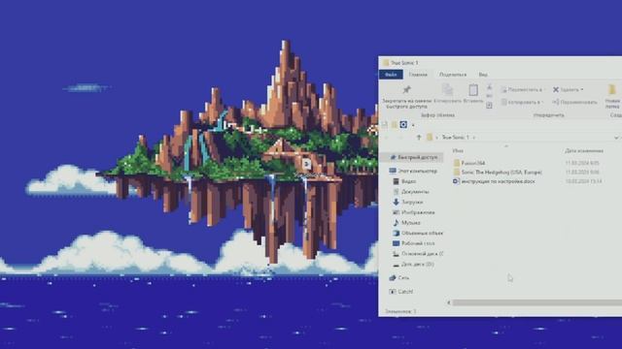Viewport: 622px width, 349px height.
Task: Open the quick access toolbar customize arrow
Action: tap(413, 125)
